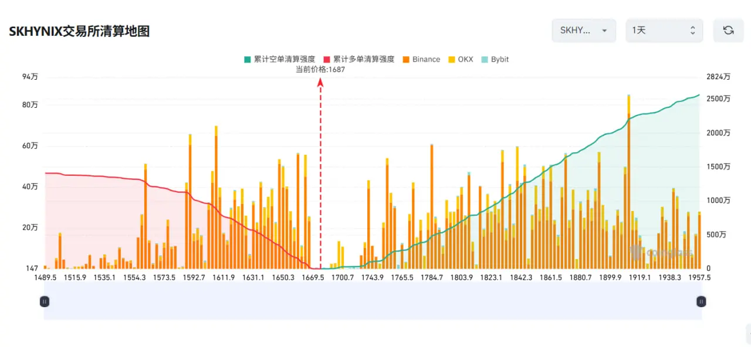Click the data zoom range bar
The height and width of the screenshot is (347, 751).
pos(373,301)
